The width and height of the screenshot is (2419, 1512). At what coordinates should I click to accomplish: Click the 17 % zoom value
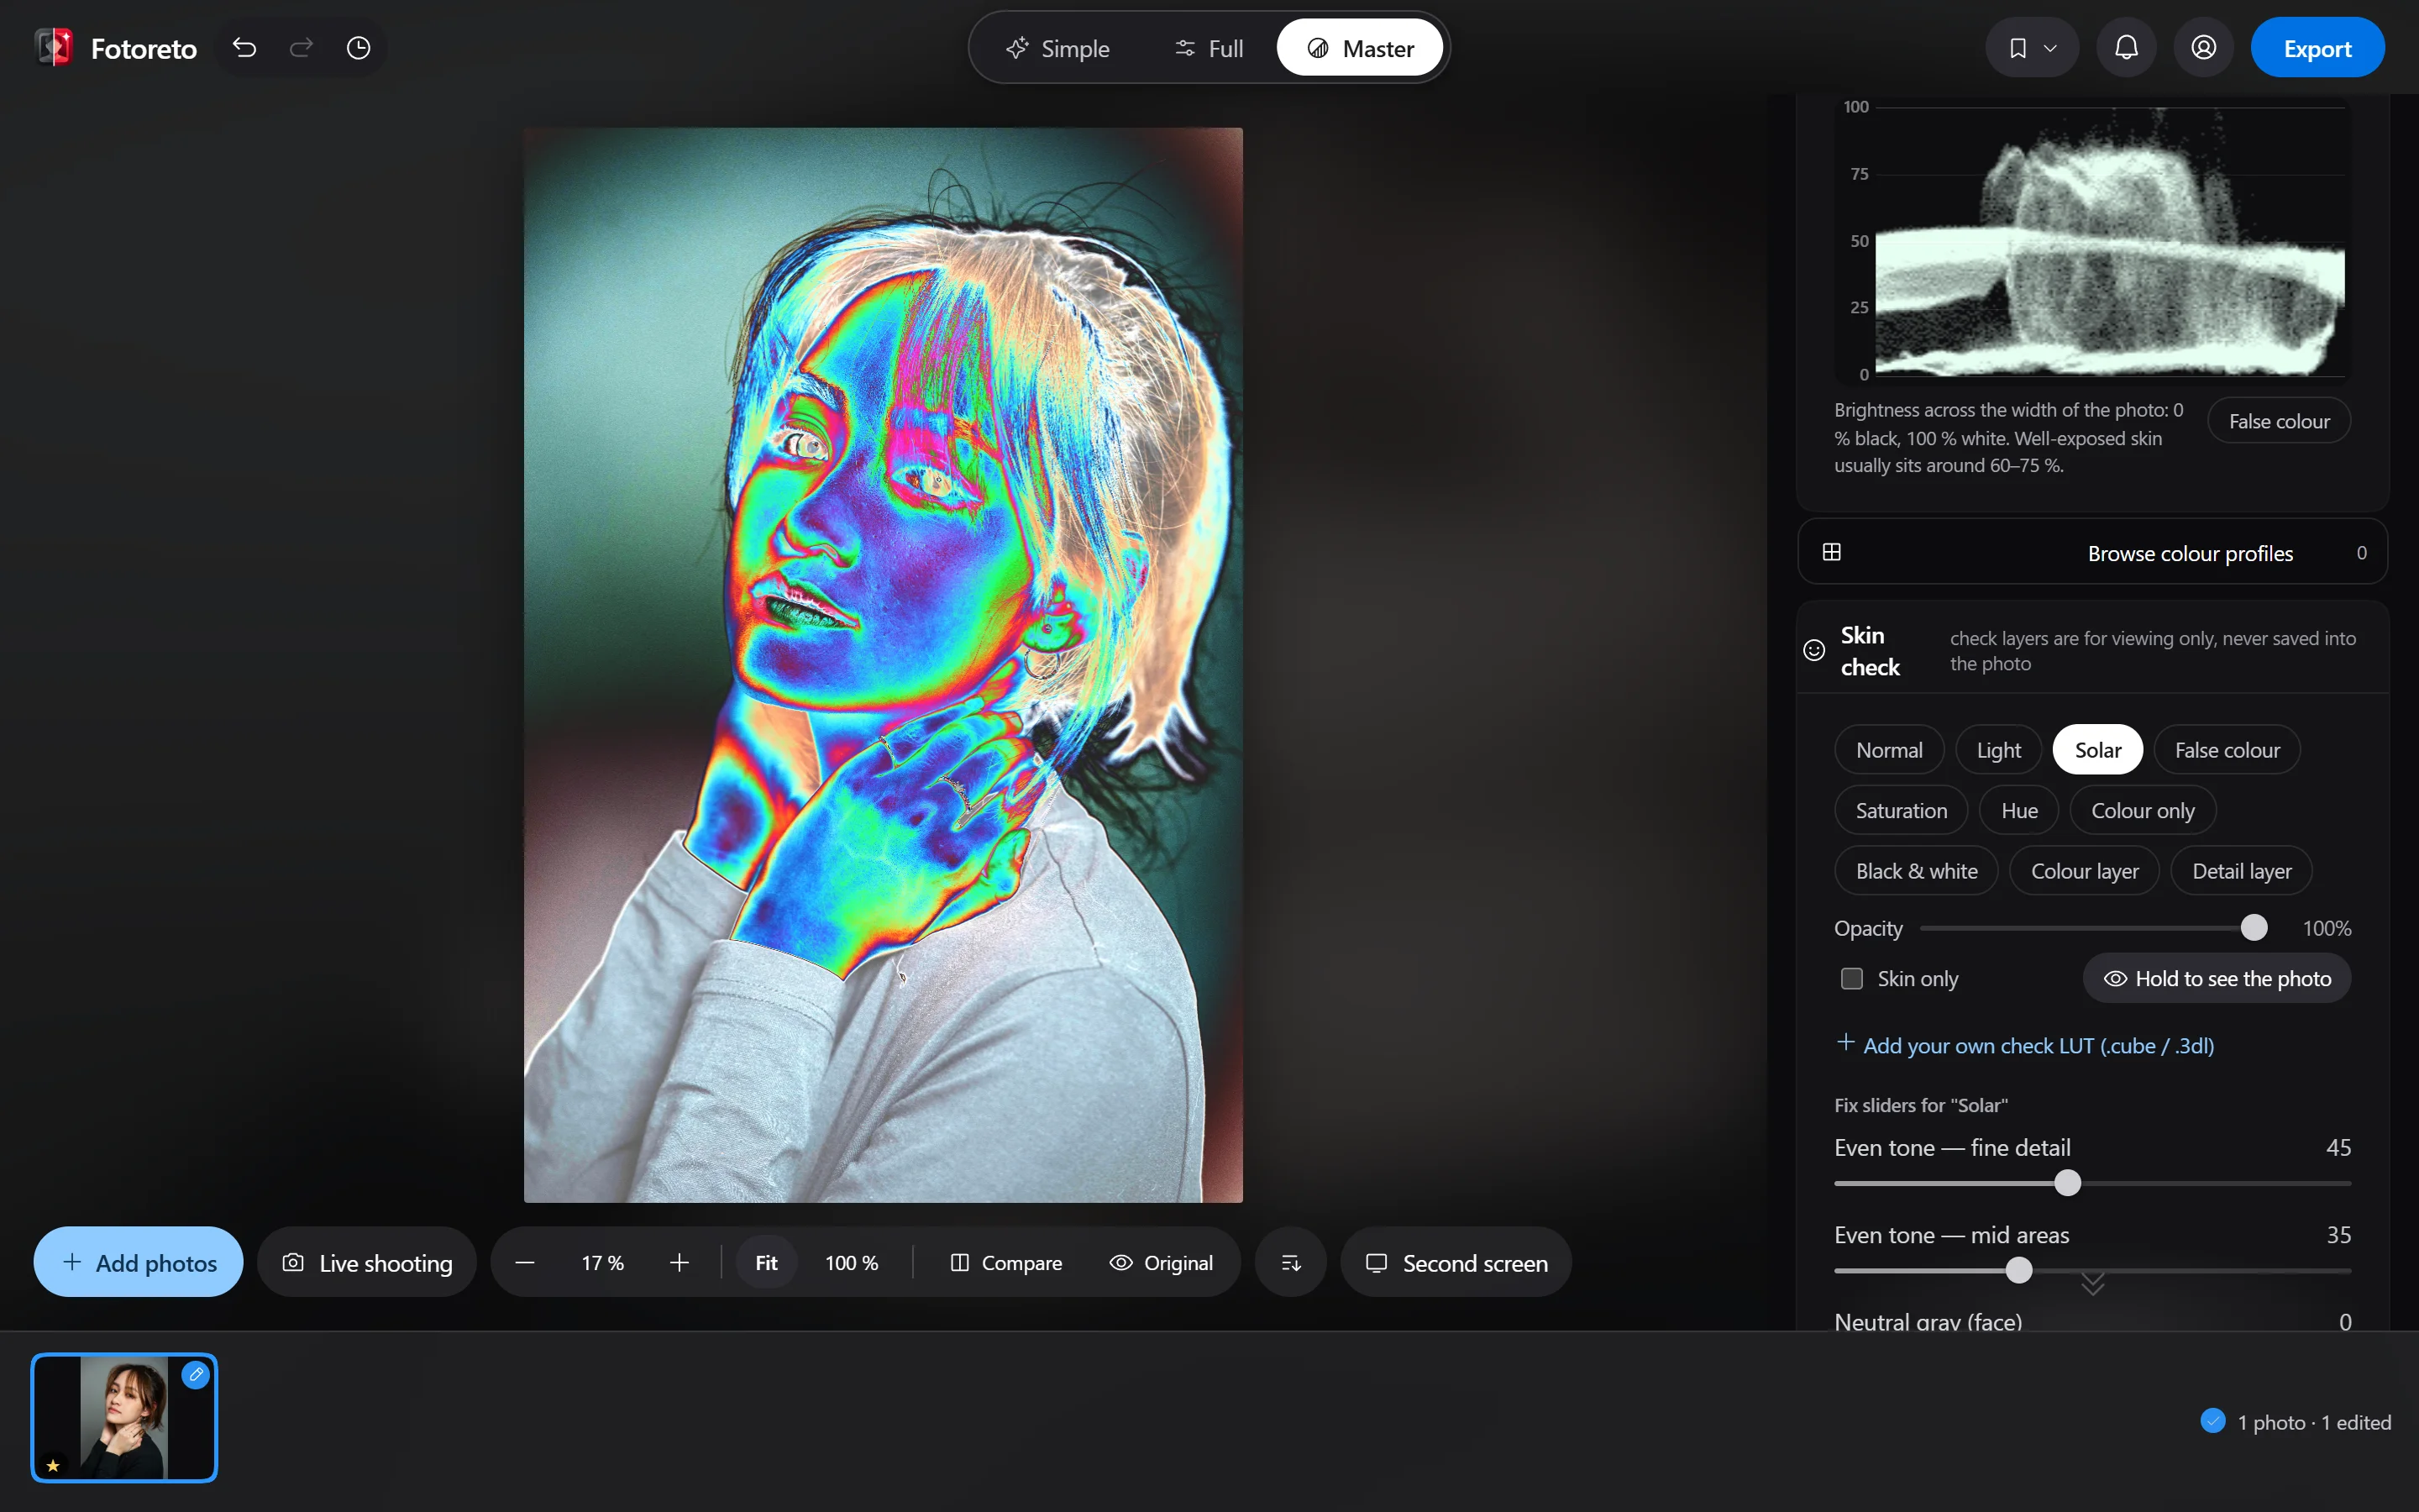pyautogui.click(x=603, y=1262)
